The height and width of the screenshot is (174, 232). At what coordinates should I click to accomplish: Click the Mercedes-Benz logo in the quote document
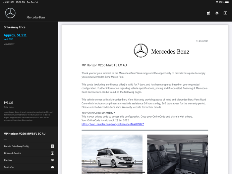(161, 51)
